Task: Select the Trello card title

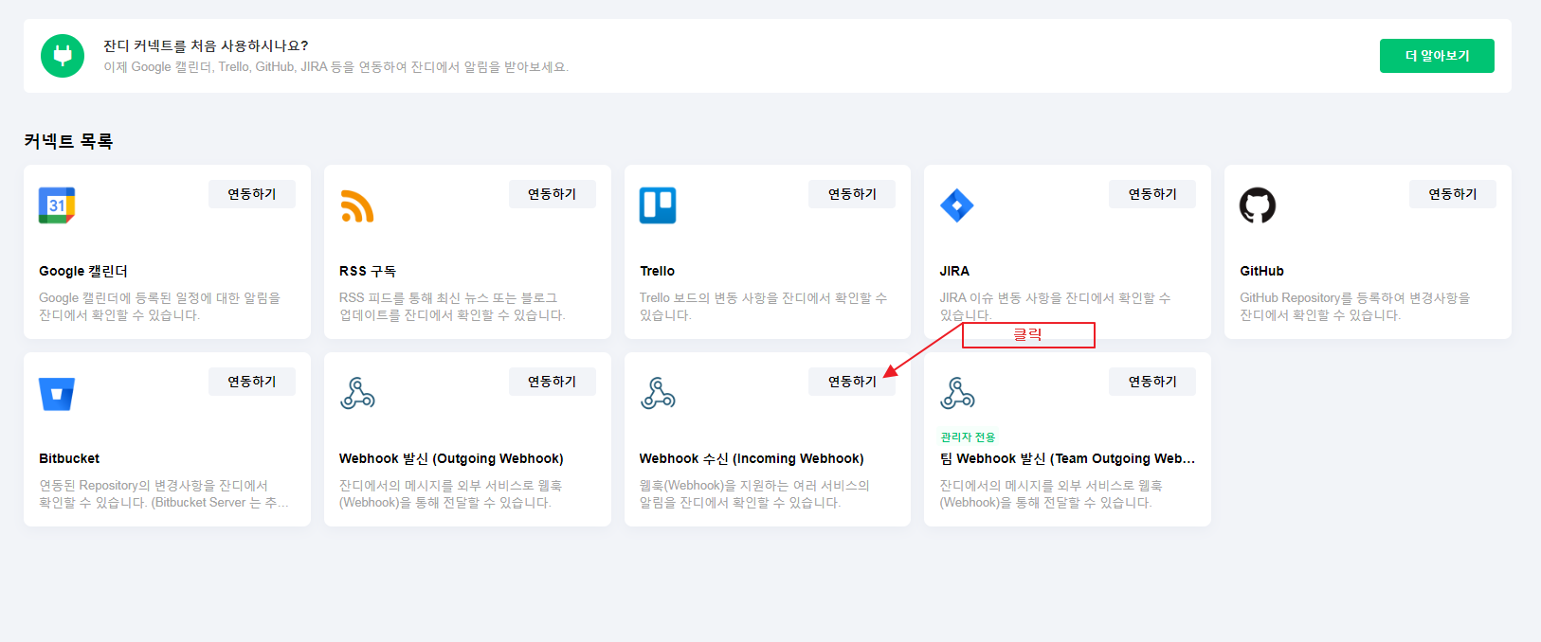Action: [x=657, y=271]
